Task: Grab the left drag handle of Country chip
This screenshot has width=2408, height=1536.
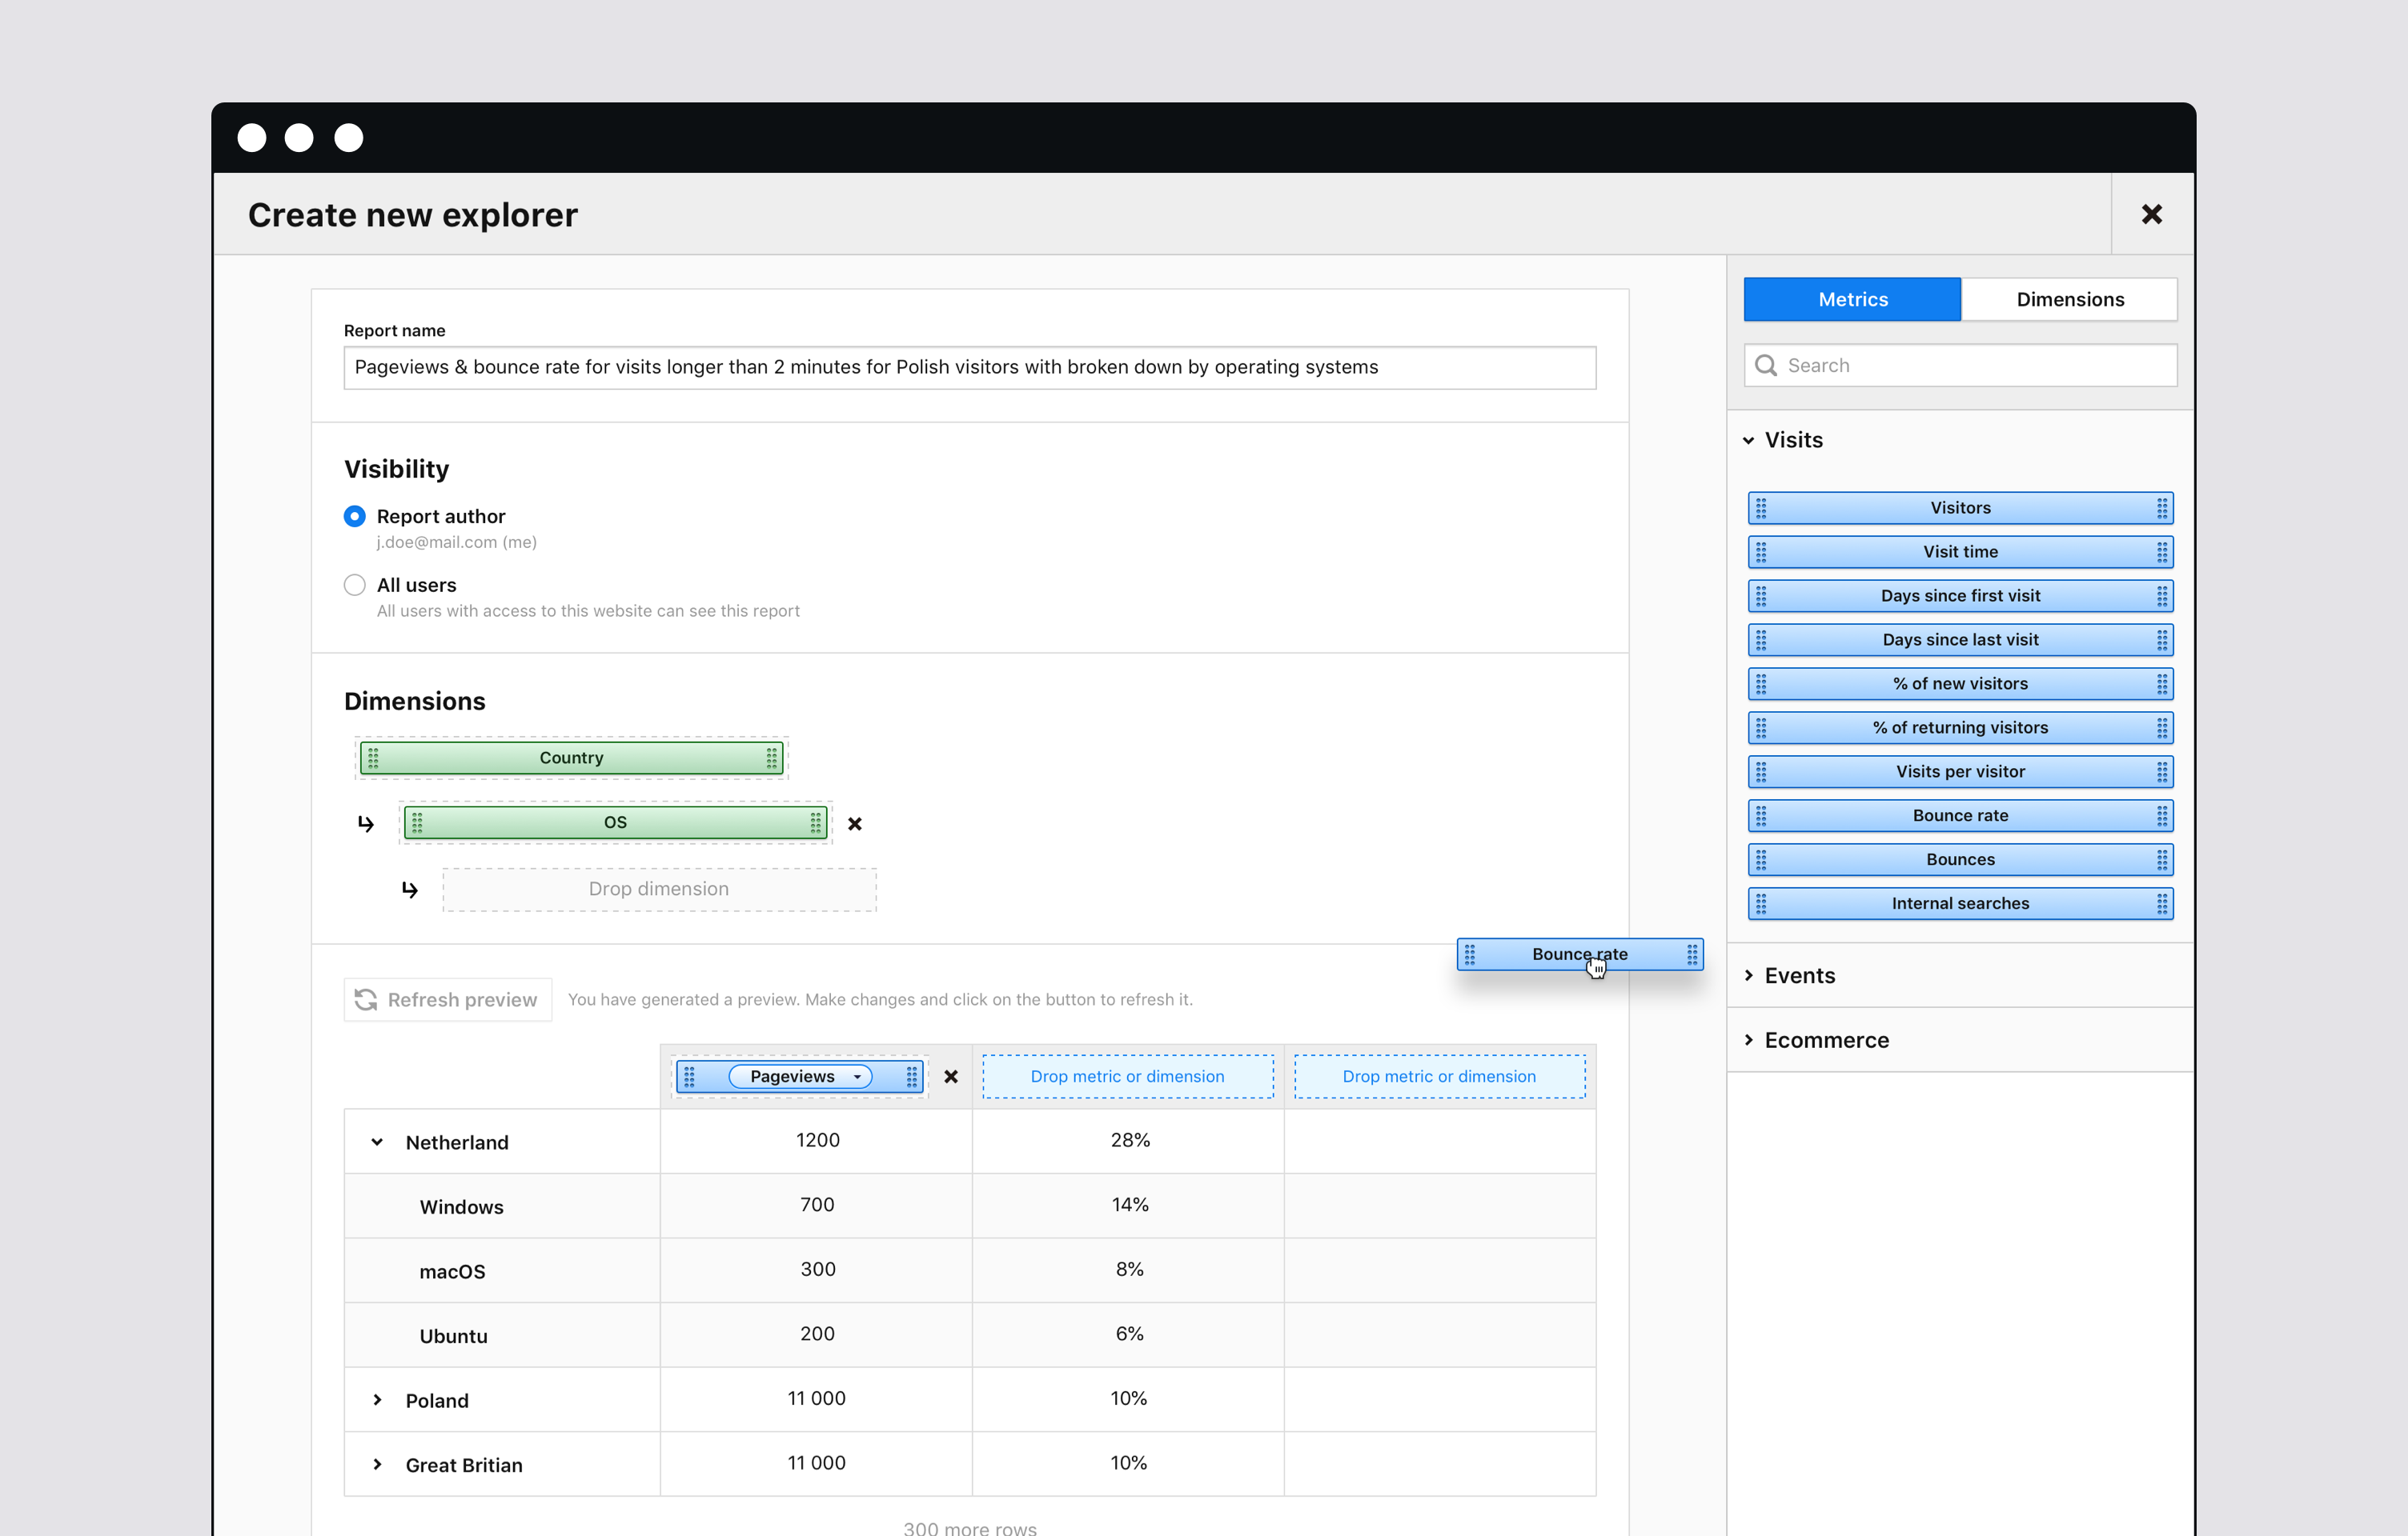Action: point(373,758)
